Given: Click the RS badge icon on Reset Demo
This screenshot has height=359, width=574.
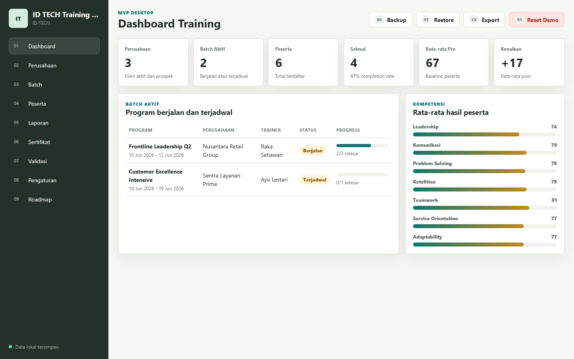Looking at the screenshot, I should pyautogui.click(x=519, y=20).
